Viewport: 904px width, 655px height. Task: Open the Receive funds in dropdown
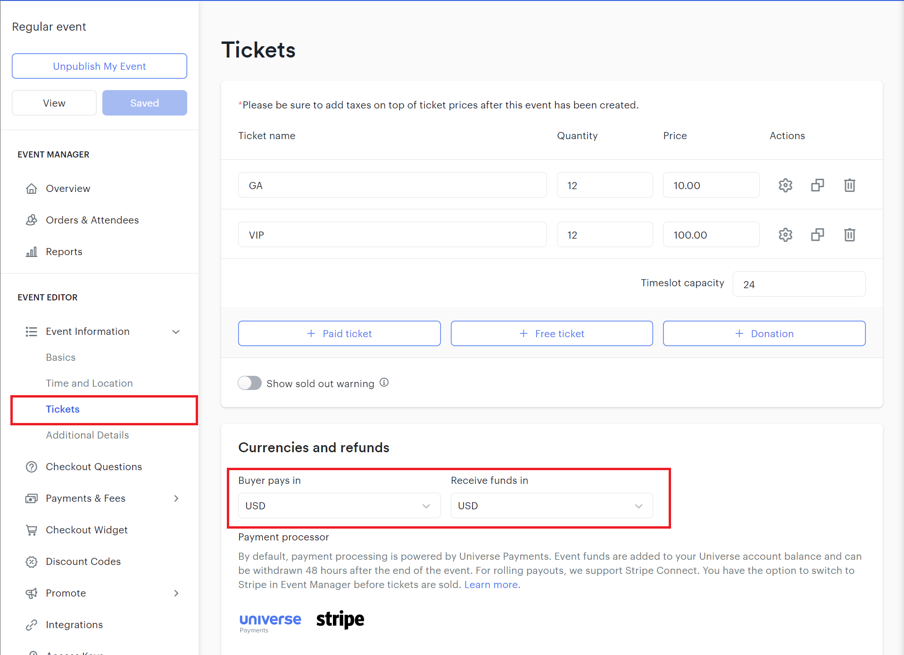point(551,506)
